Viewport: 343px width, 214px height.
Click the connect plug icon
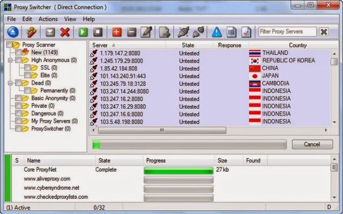pos(198,32)
